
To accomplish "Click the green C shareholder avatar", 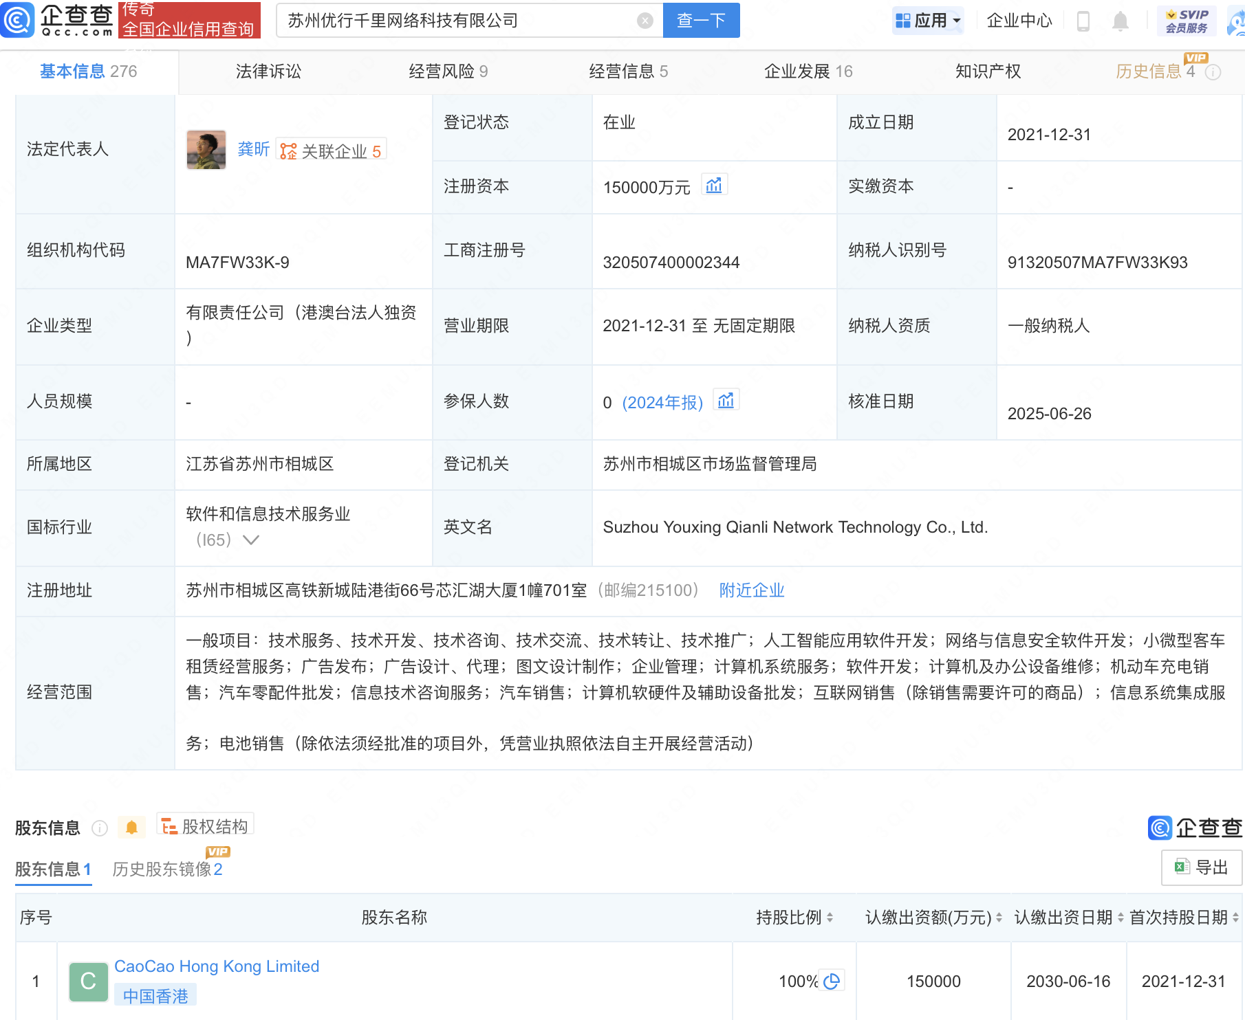I will click(89, 982).
